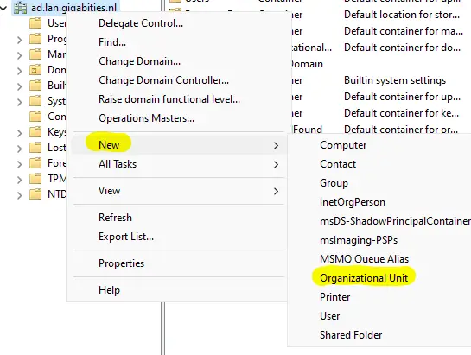Viewport: 471px width, 355px height.
Task: Expand the NTD tree node
Action: point(20,195)
